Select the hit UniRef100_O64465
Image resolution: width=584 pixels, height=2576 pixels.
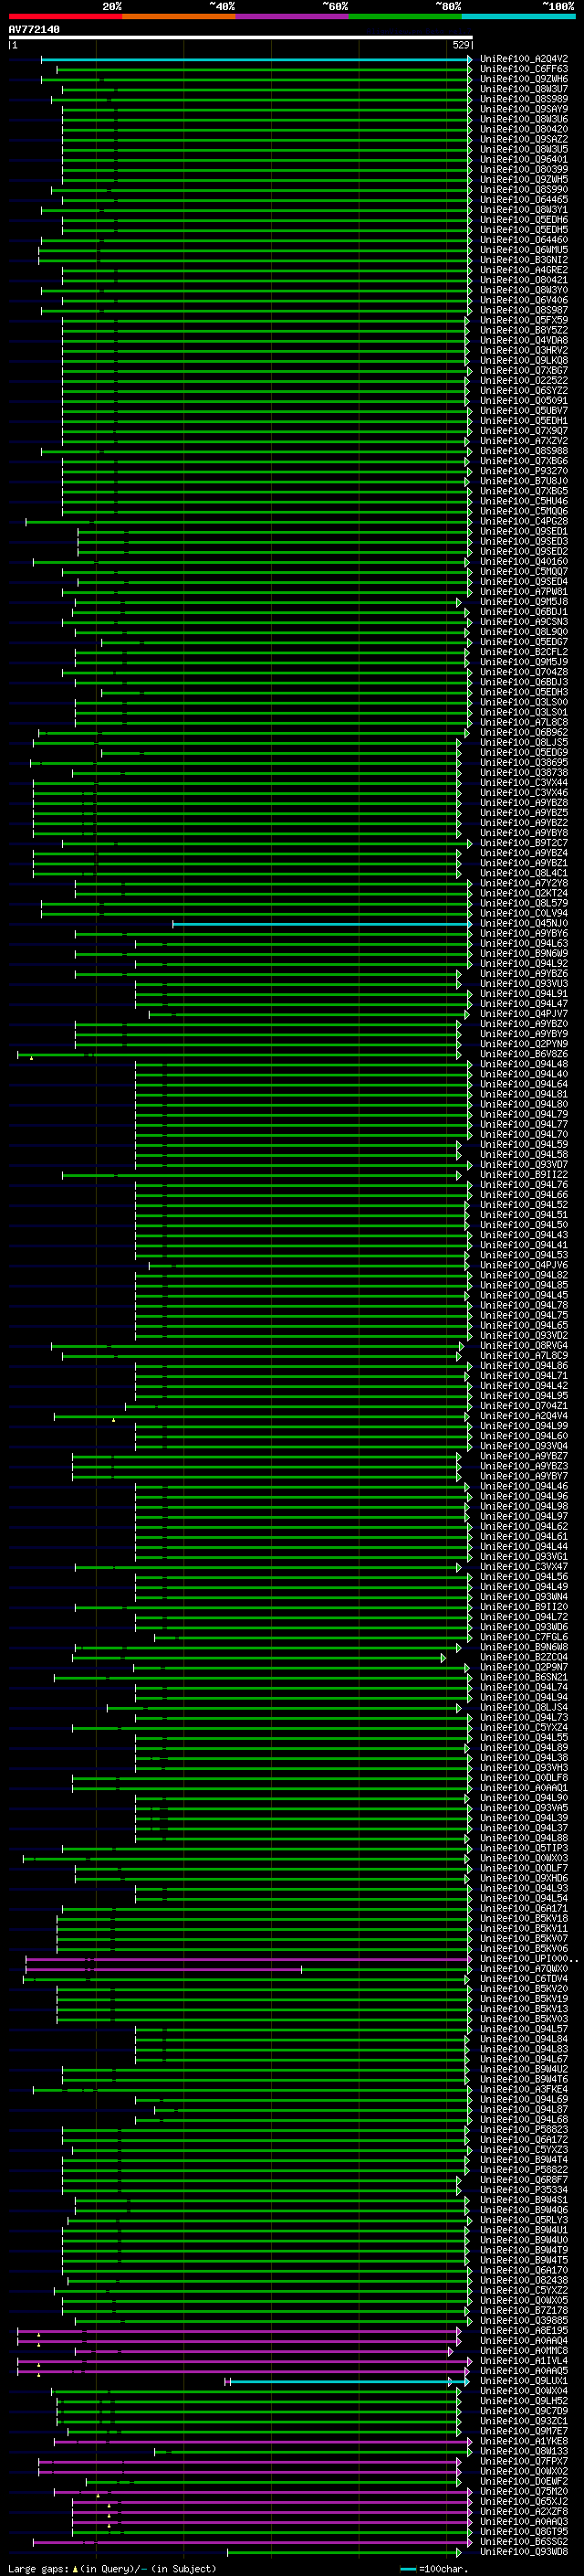point(524,200)
